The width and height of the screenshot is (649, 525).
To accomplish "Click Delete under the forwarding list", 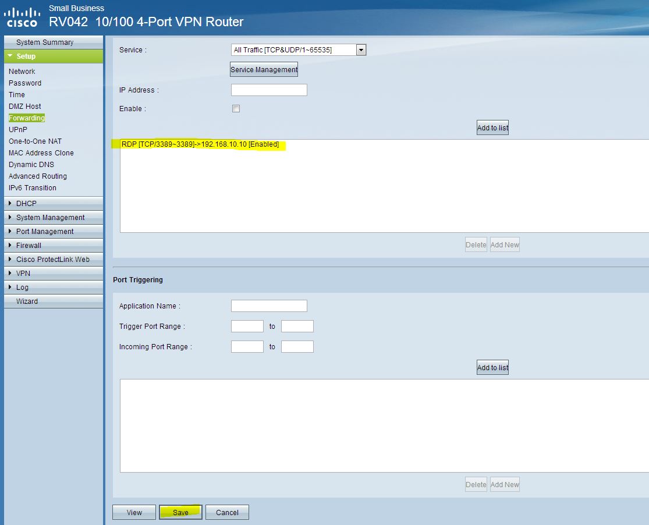I will coord(476,244).
